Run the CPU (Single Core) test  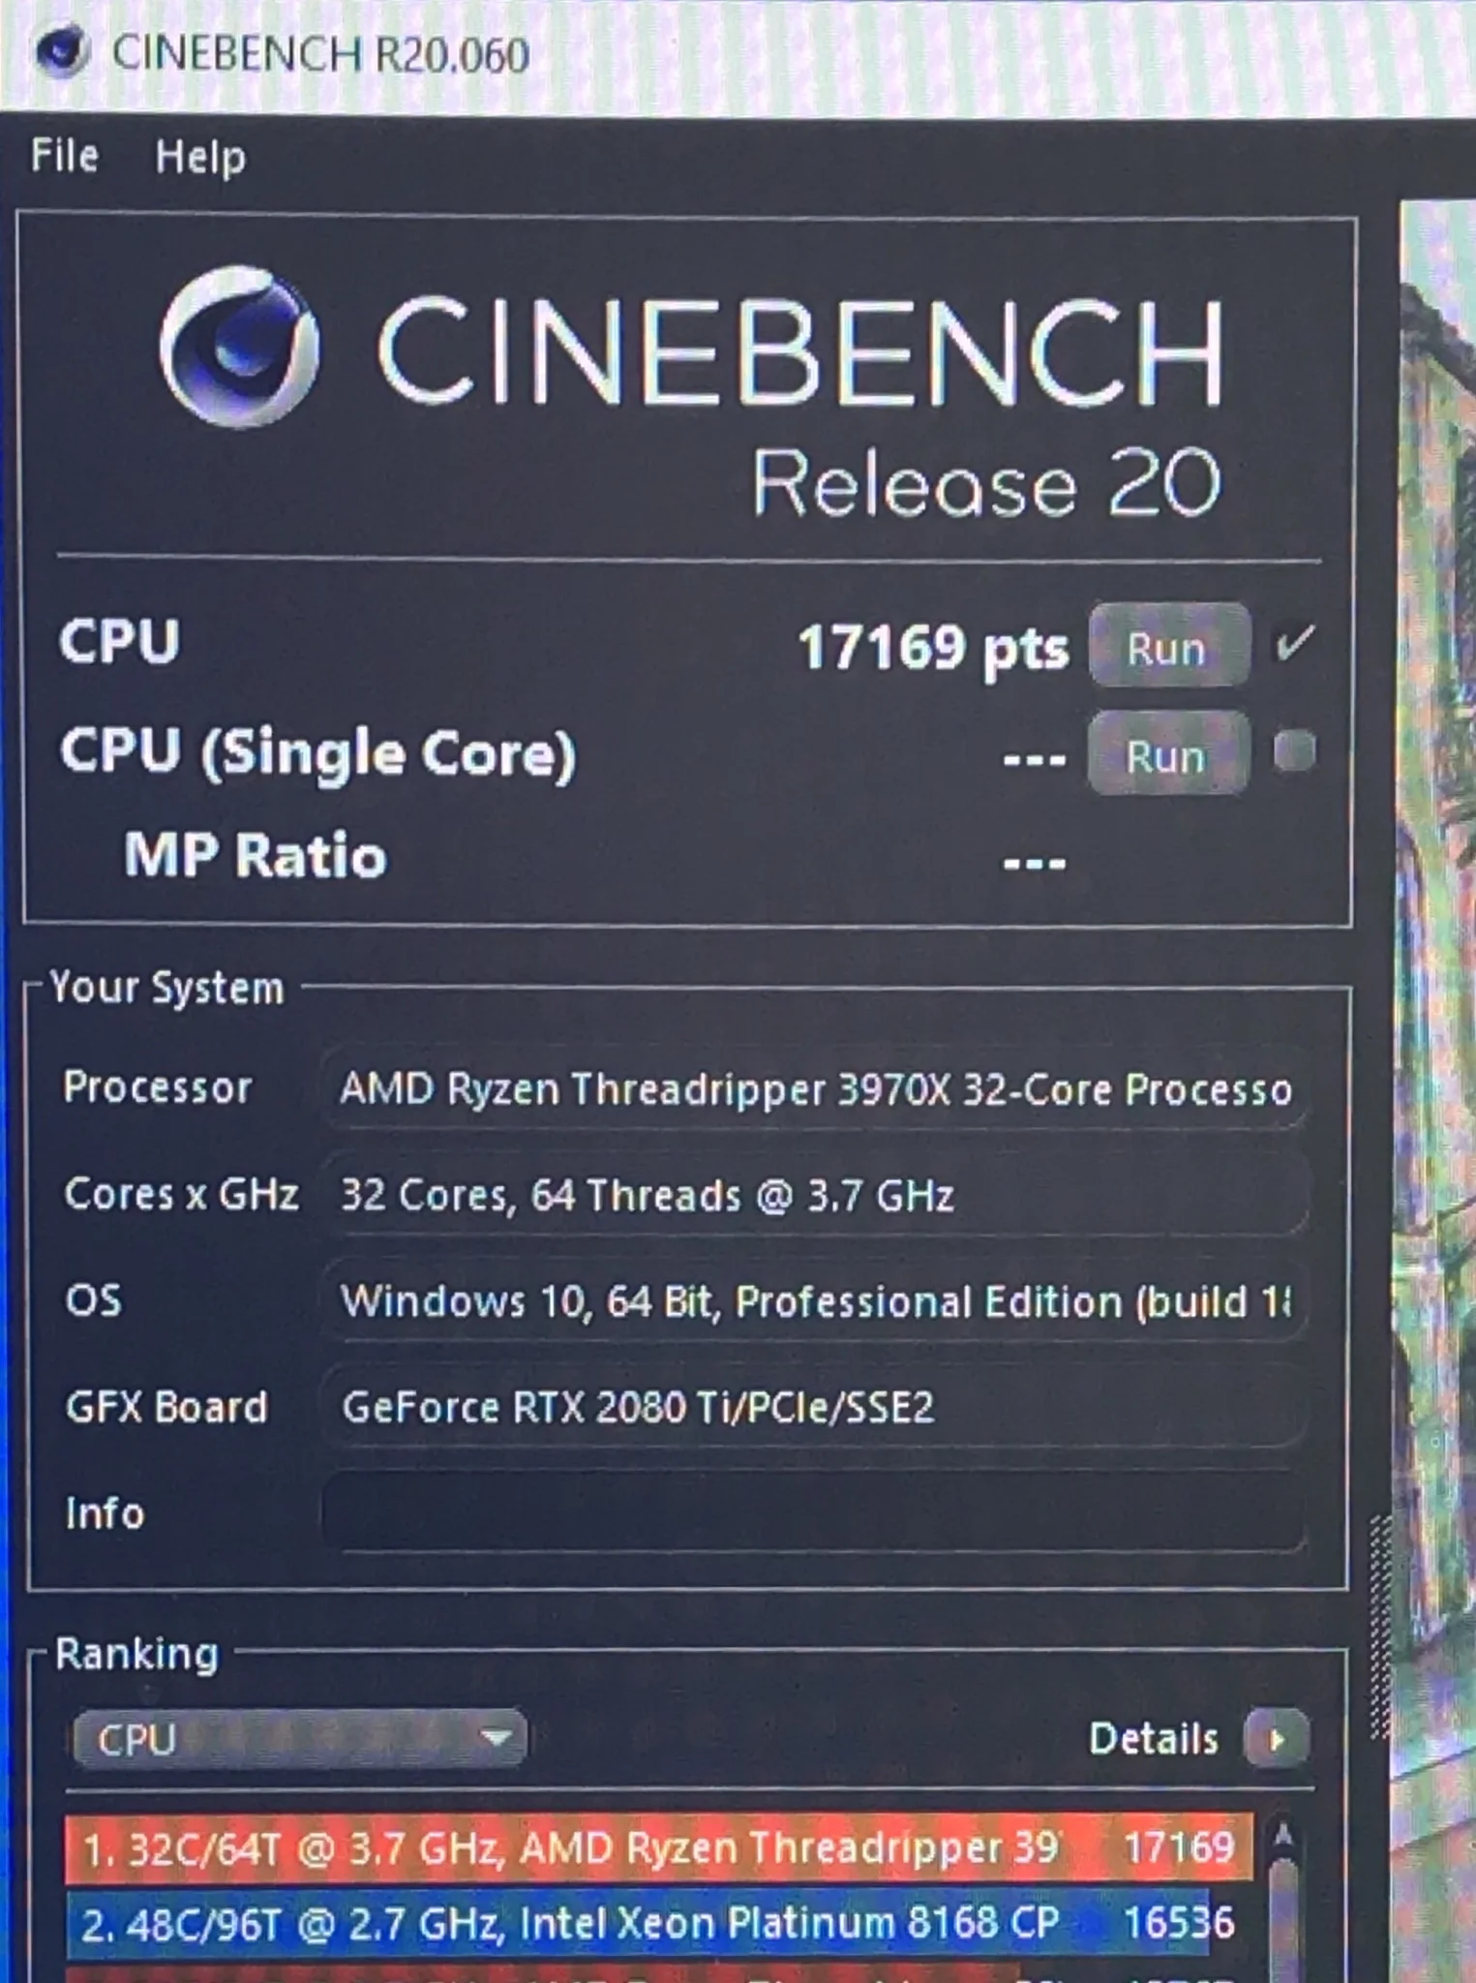(1168, 754)
